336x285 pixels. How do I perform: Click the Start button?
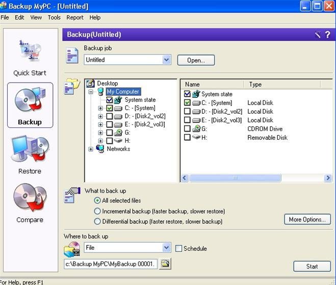(x=312, y=266)
